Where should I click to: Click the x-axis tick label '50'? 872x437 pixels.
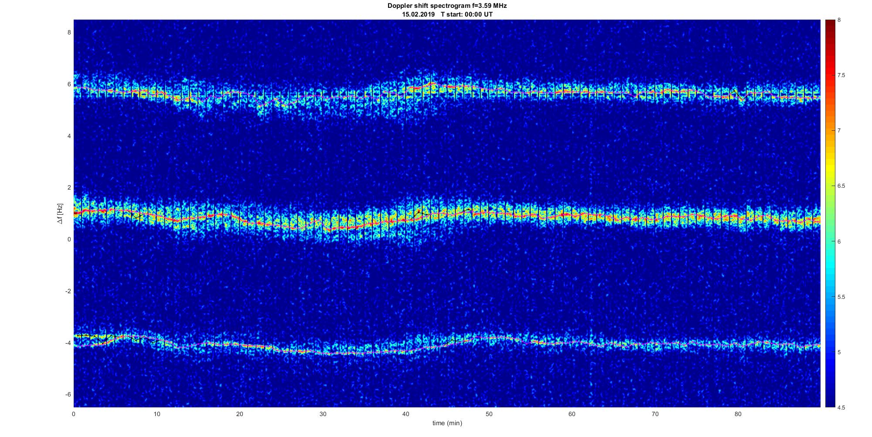point(489,414)
